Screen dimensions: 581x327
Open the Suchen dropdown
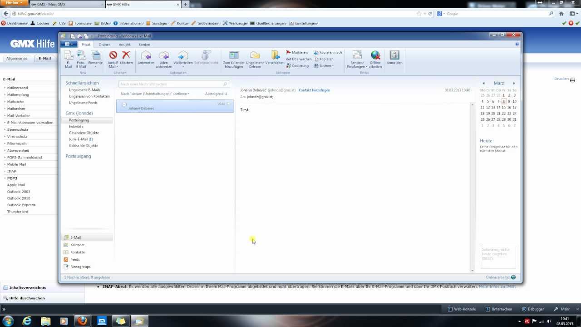[324, 65]
